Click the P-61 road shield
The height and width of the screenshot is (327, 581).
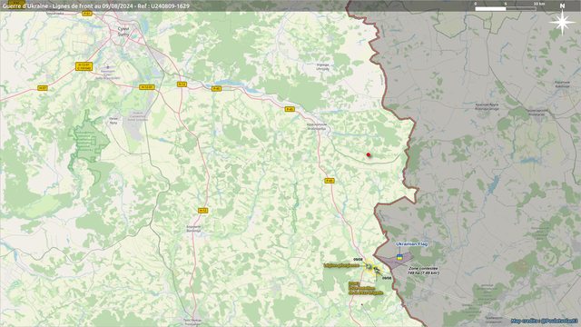[x=87, y=14]
